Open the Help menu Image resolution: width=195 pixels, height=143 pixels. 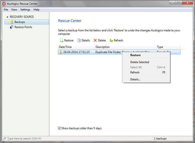pos(36,9)
